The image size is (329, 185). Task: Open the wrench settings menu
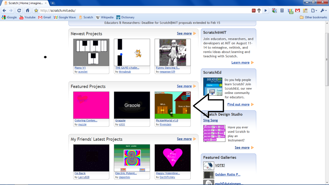(x=323, y=11)
